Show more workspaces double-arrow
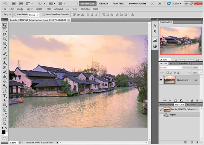 (x=160, y=4)
